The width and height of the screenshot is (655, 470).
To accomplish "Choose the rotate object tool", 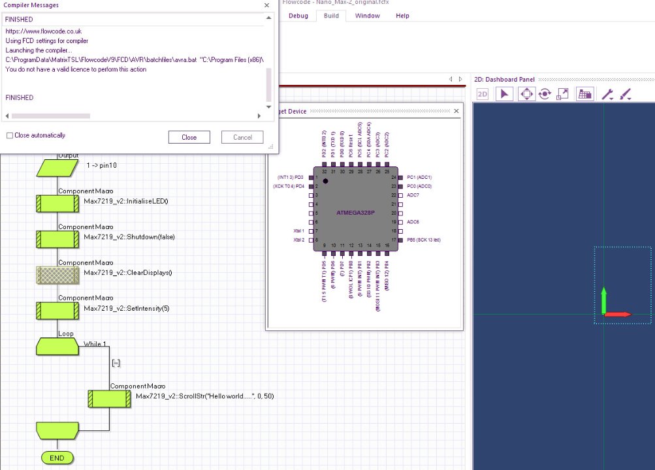I will tap(544, 94).
